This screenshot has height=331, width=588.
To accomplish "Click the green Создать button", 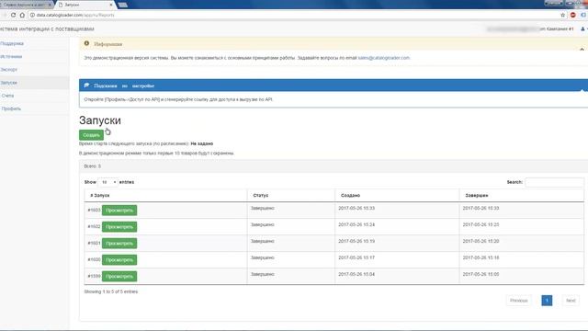I will [91, 135].
